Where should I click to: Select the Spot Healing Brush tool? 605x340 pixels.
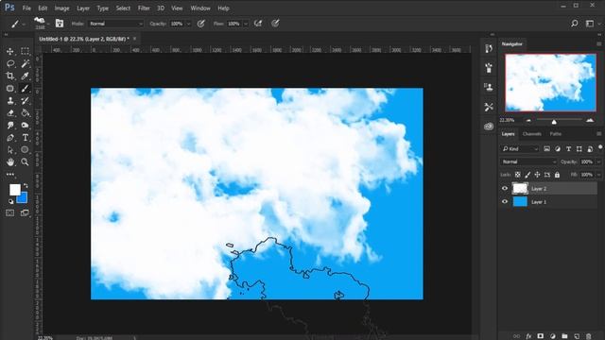click(10, 88)
